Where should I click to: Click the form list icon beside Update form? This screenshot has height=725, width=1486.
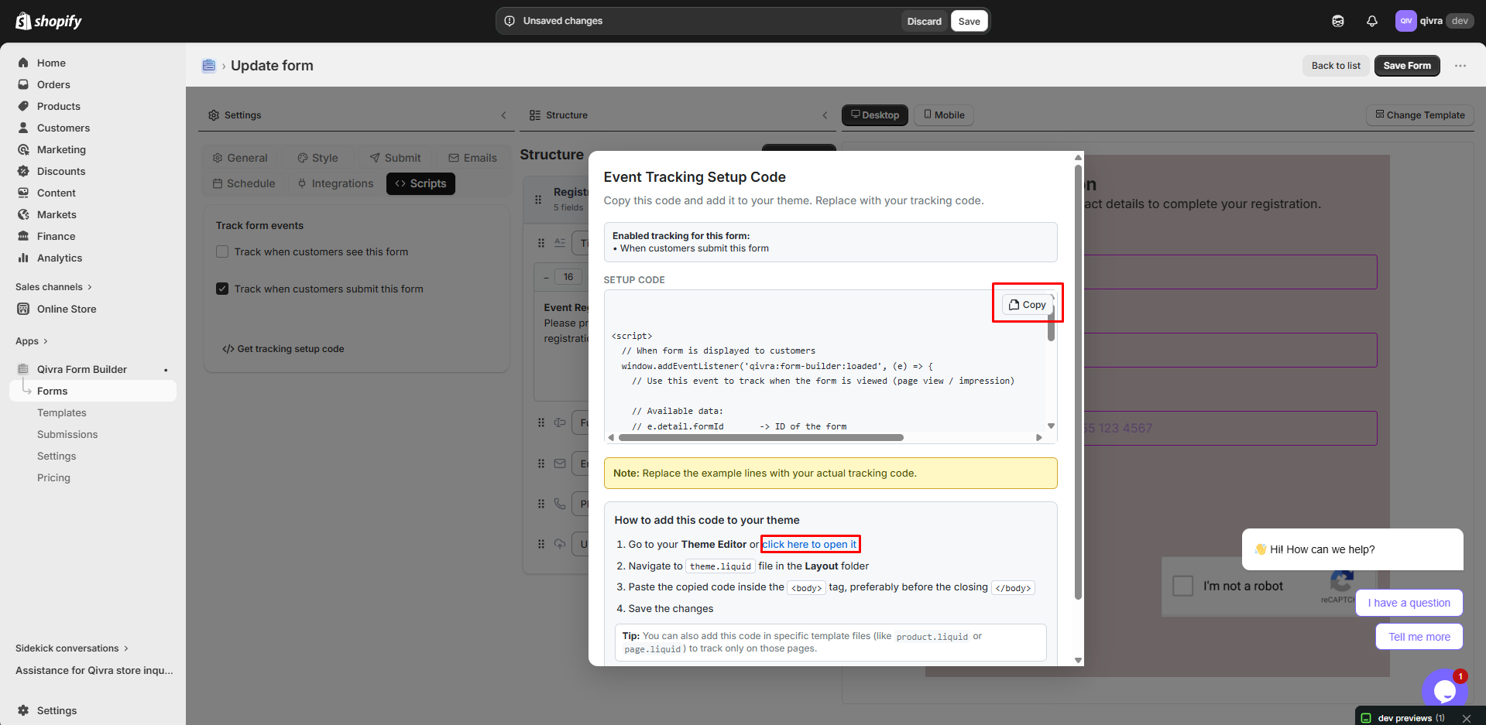(209, 66)
